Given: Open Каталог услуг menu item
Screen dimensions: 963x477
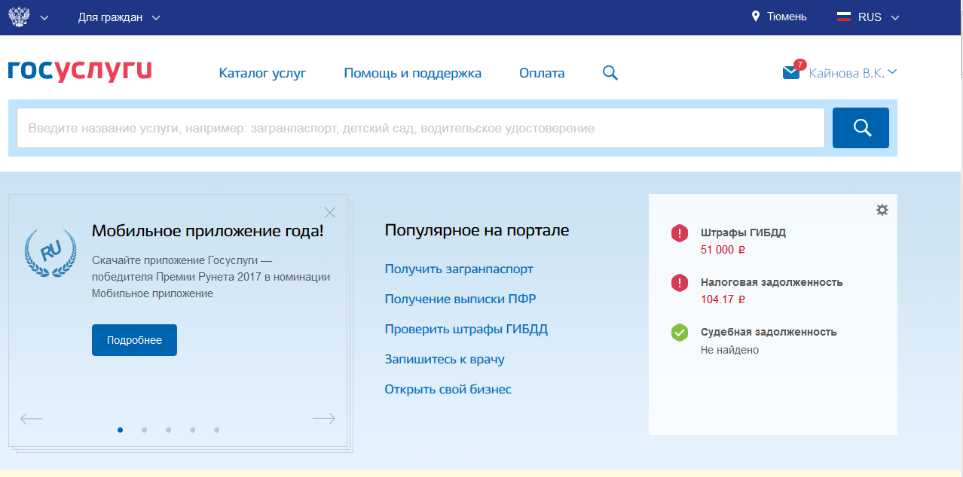Looking at the screenshot, I should pyautogui.click(x=262, y=73).
